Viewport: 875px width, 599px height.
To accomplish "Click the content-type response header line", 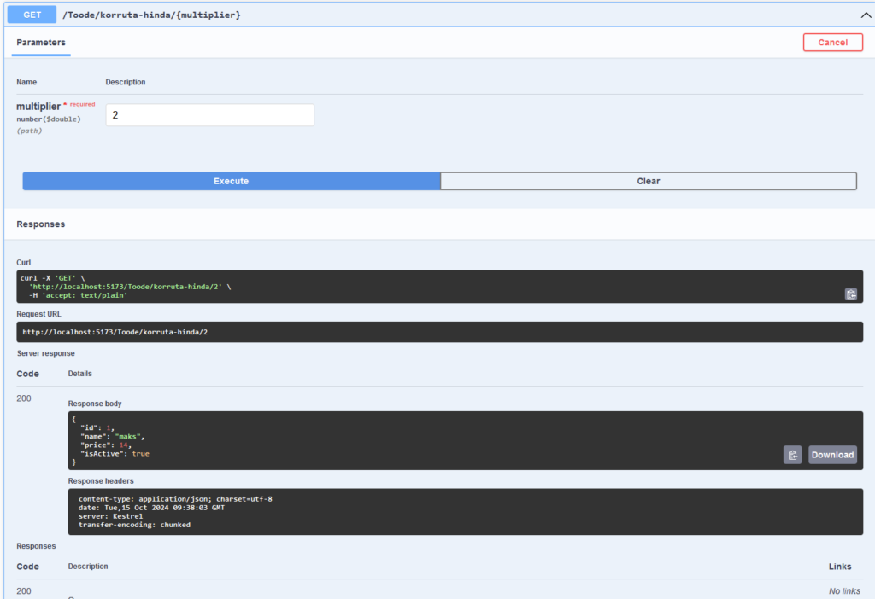I will 175,498.
